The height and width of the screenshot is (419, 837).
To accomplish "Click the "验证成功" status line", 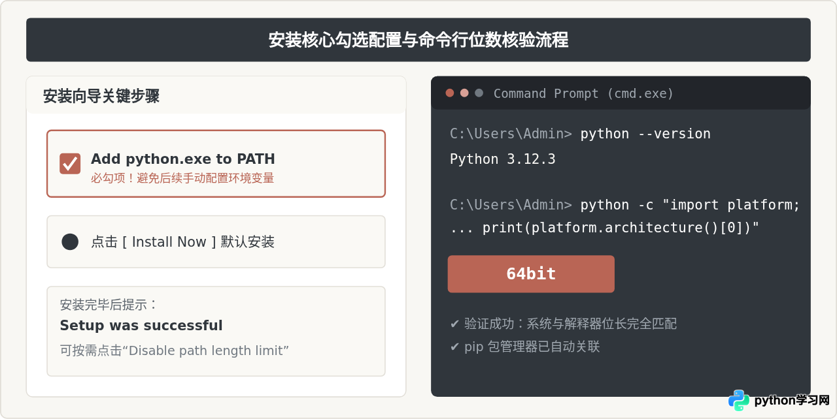I will 564,324.
